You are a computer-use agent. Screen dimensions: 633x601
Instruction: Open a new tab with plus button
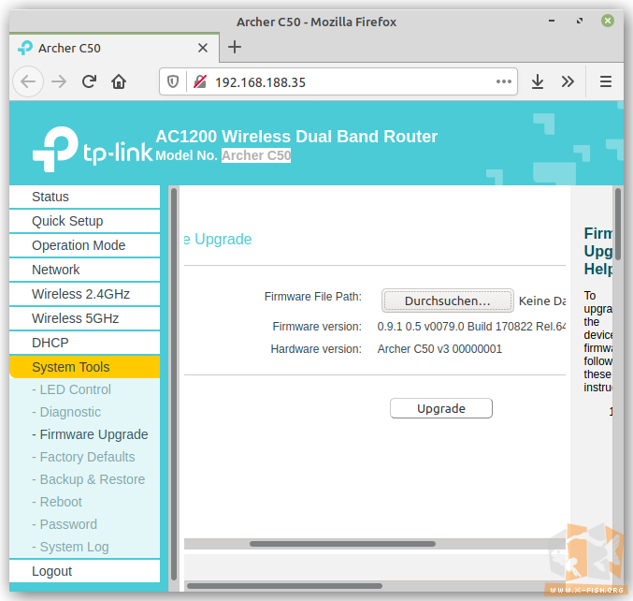coord(235,48)
